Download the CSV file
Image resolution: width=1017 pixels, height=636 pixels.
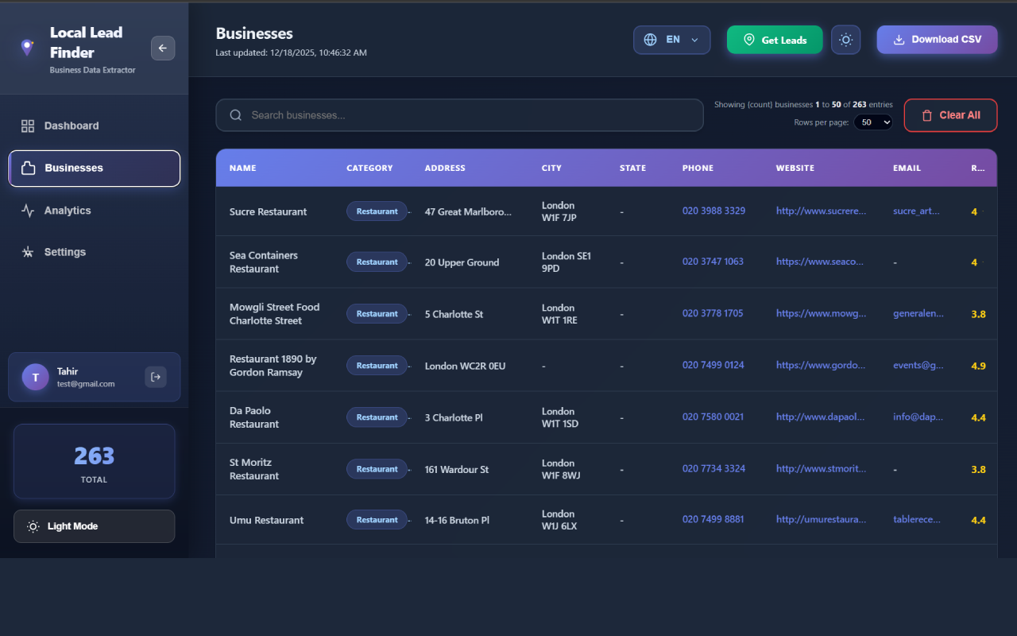coord(937,40)
